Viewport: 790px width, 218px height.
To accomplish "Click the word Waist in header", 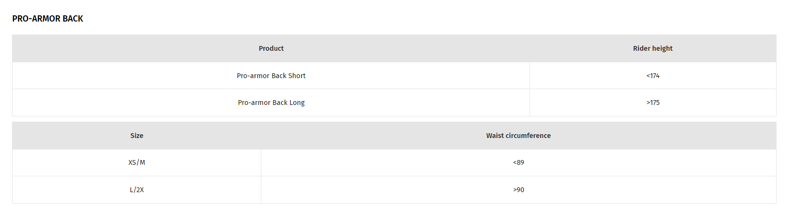I will (x=495, y=136).
